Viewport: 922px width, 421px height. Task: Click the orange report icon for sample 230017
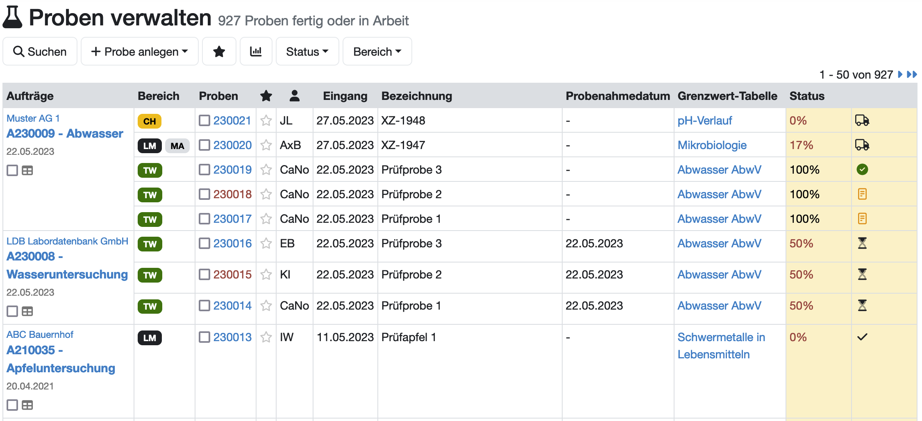point(862,219)
